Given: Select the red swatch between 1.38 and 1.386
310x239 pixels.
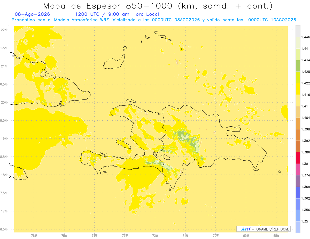Looking at the screenshot, I should [298, 158].
